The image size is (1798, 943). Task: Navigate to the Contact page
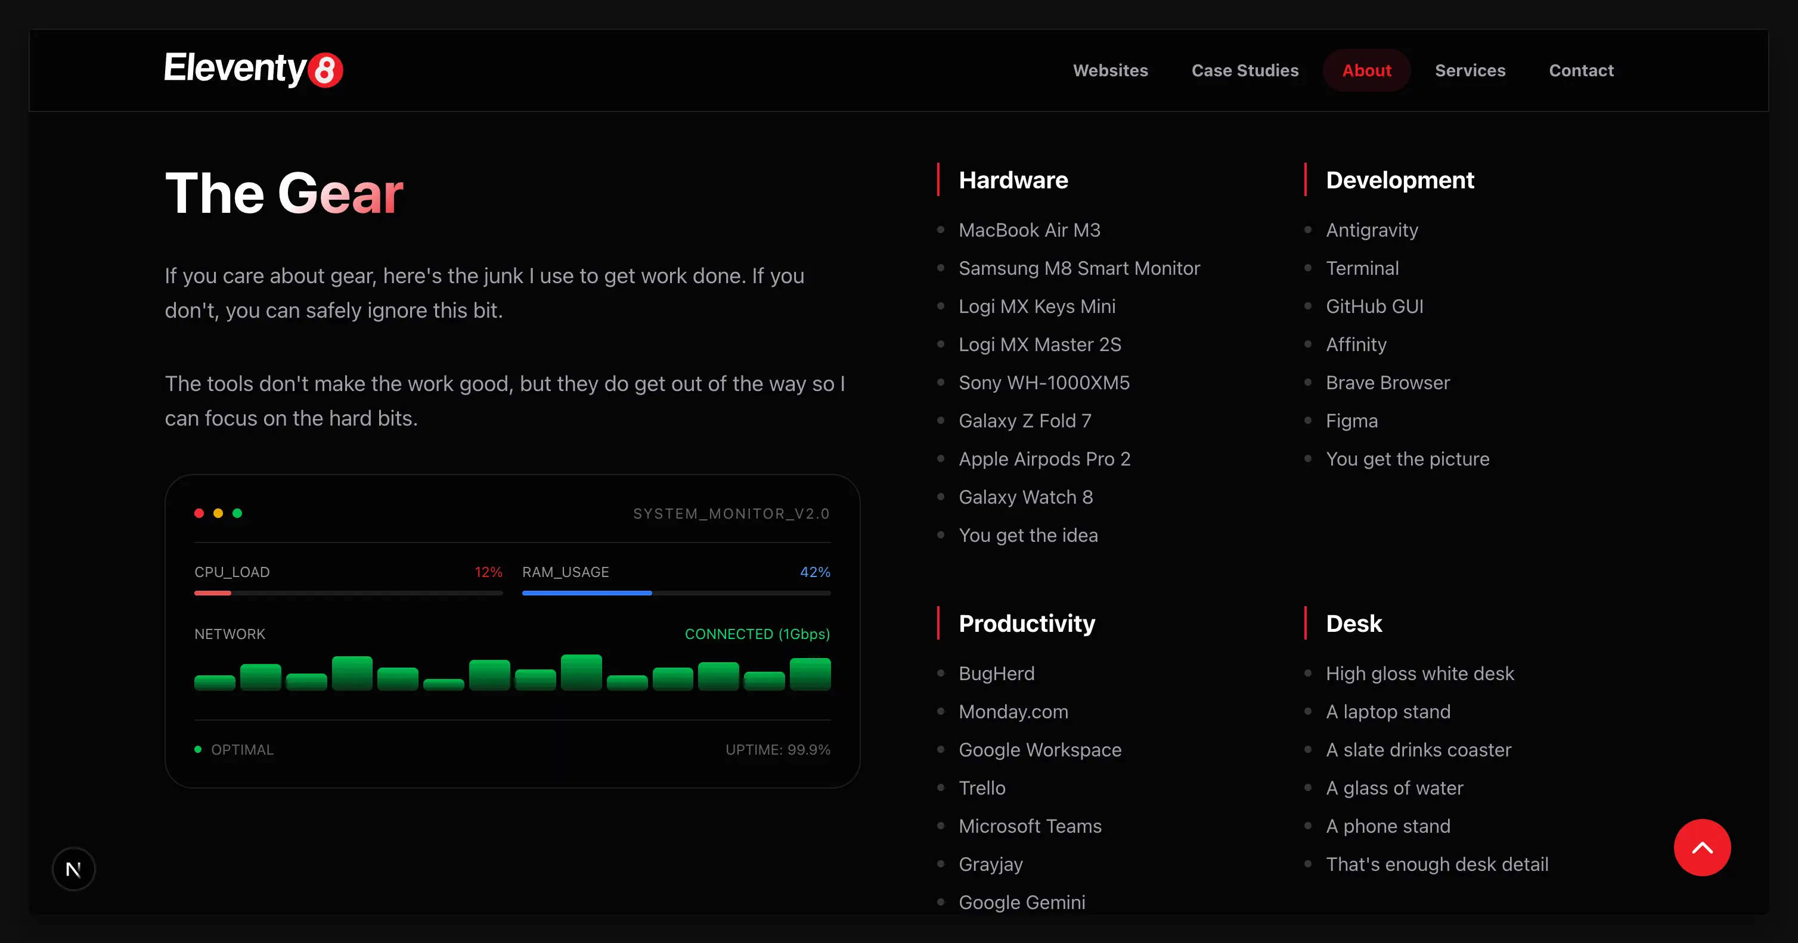tap(1581, 70)
